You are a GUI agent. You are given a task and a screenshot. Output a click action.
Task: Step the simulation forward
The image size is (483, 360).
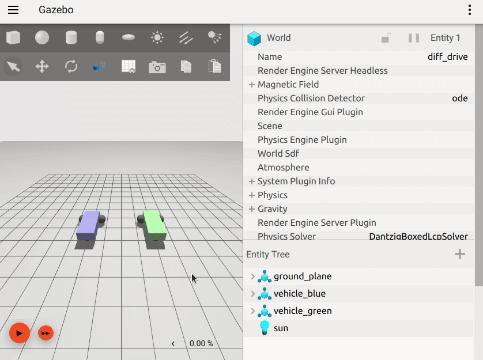[x=46, y=333]
